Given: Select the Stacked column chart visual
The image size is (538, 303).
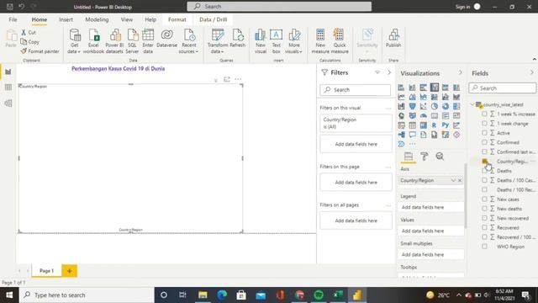Looking at the screenshot, I should point(412,88).
